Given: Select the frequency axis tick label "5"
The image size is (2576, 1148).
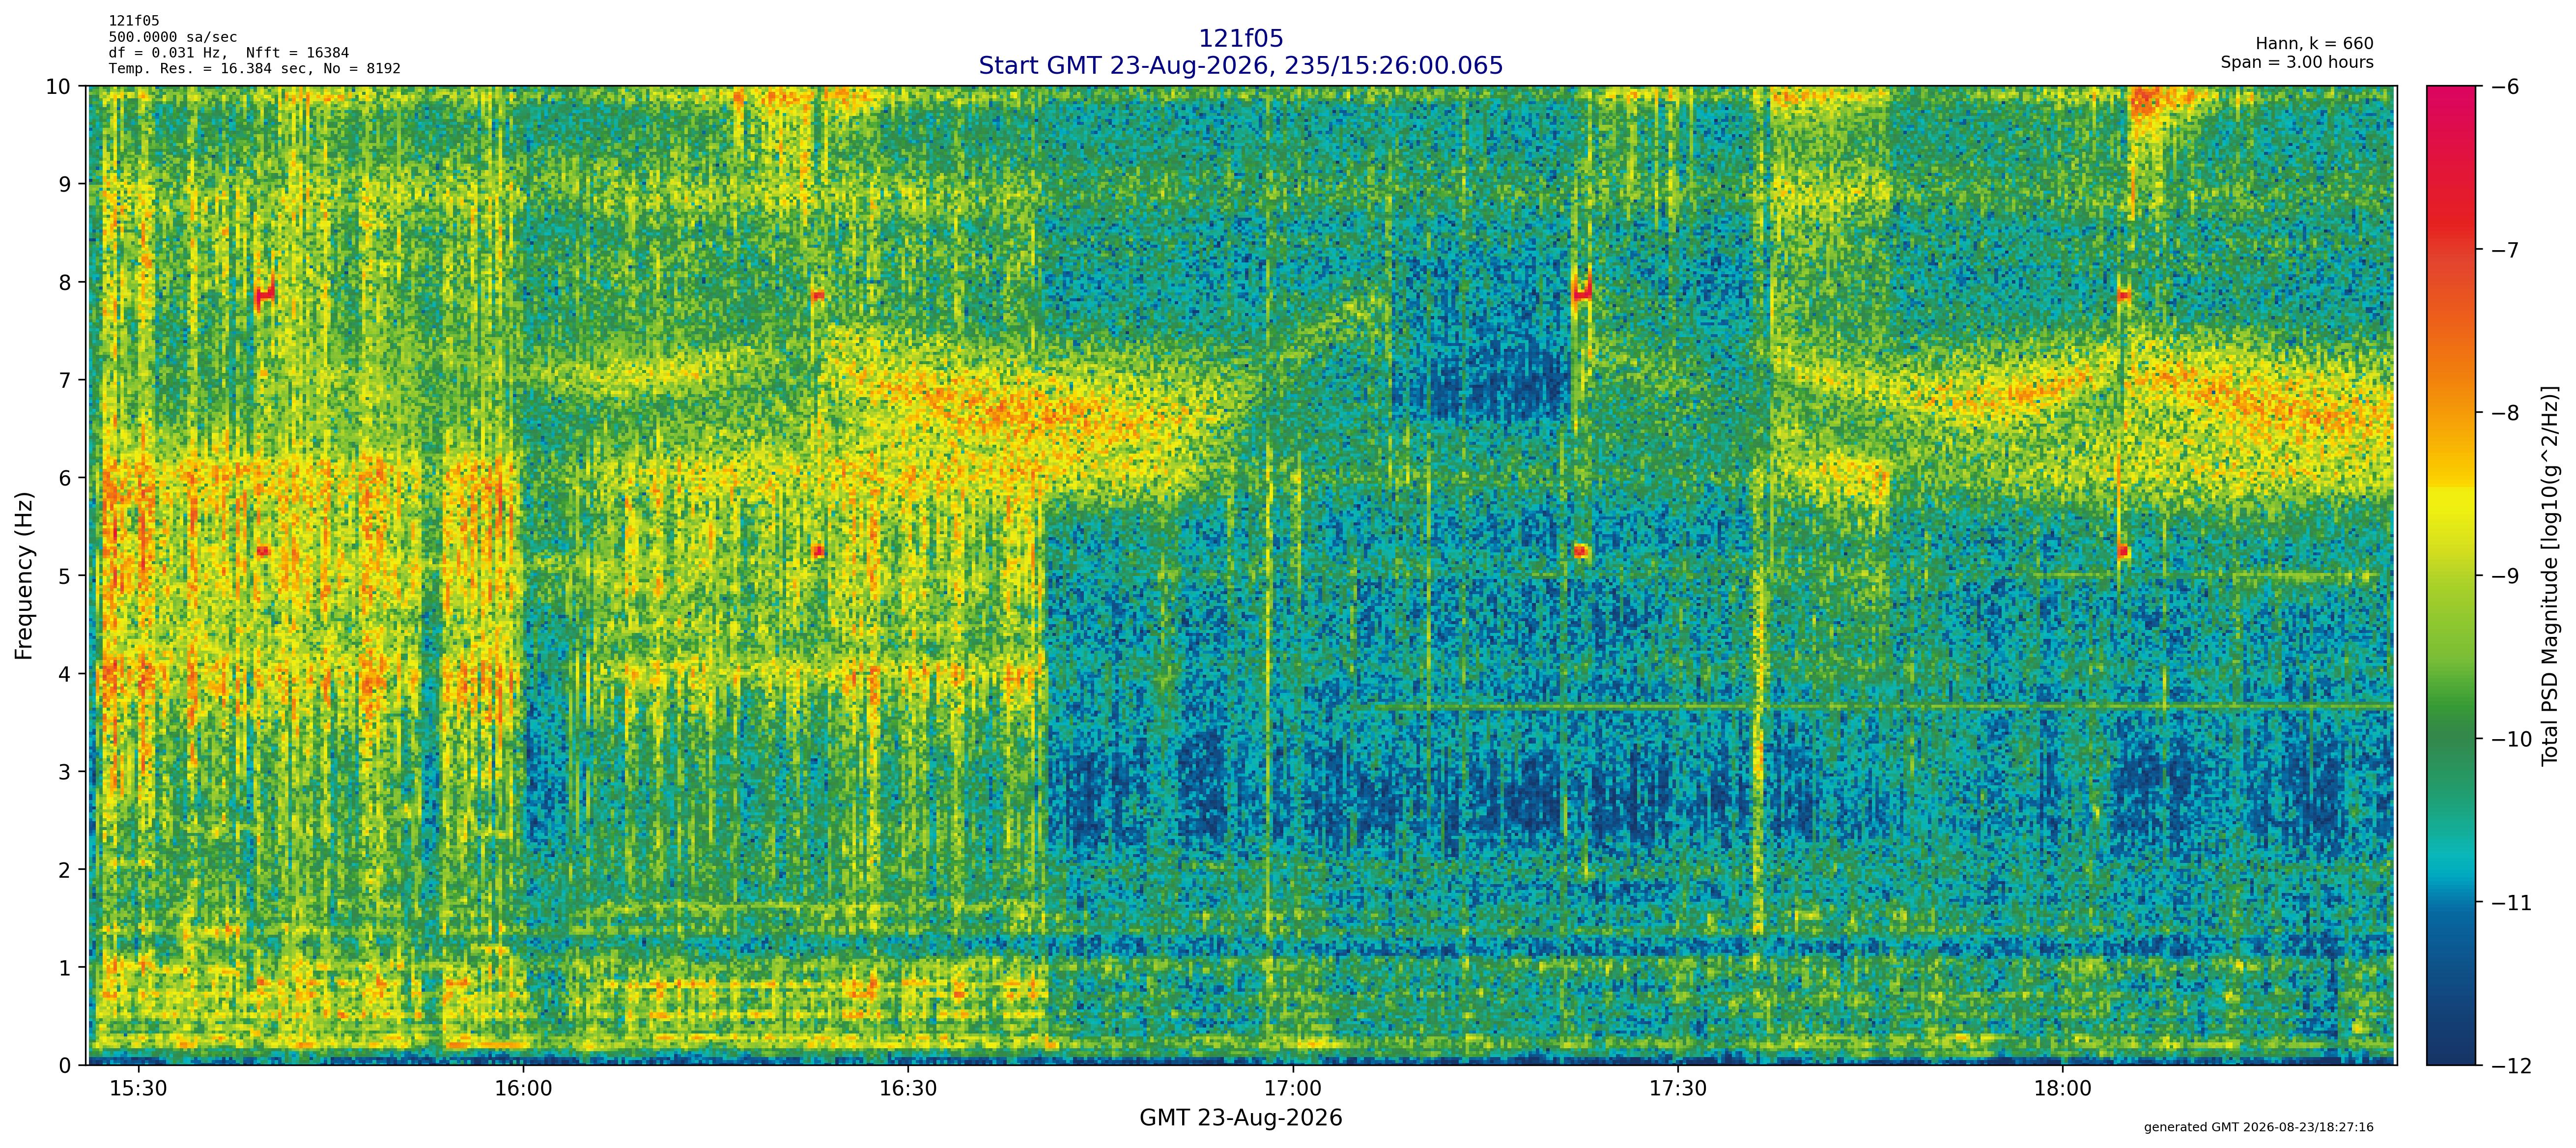Looking at the screenshot, I should point(65,576).
